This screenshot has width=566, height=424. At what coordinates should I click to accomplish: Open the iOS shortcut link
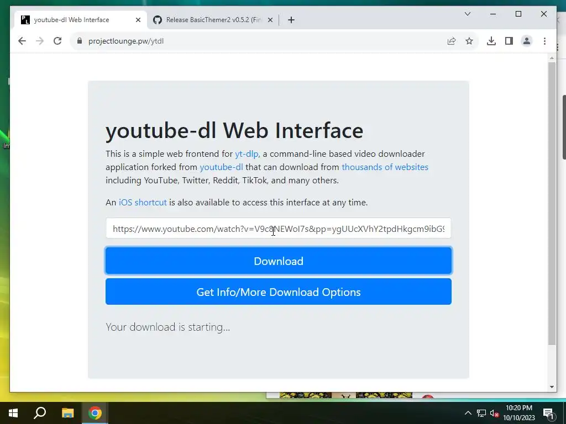[x=143, y=203]
